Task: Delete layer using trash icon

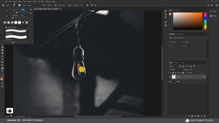Action: [205, 116]
